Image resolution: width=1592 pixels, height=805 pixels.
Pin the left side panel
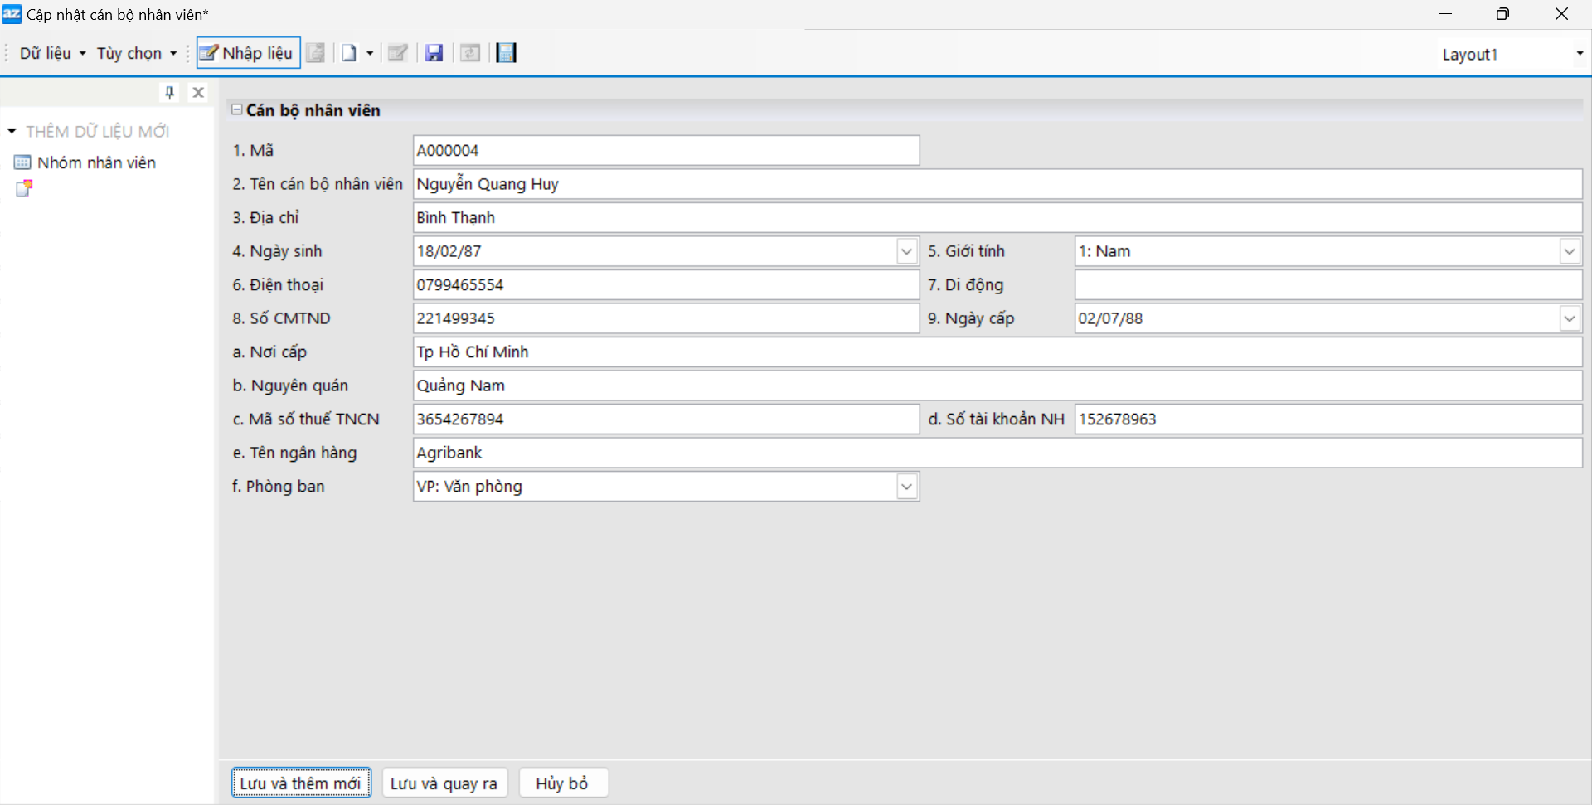click(x=170, y=92)
